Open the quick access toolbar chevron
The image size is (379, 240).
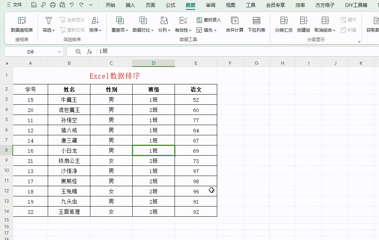91,5
